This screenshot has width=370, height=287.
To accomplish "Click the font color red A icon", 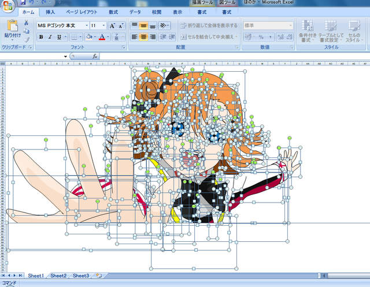I will [x=102, y=37].
